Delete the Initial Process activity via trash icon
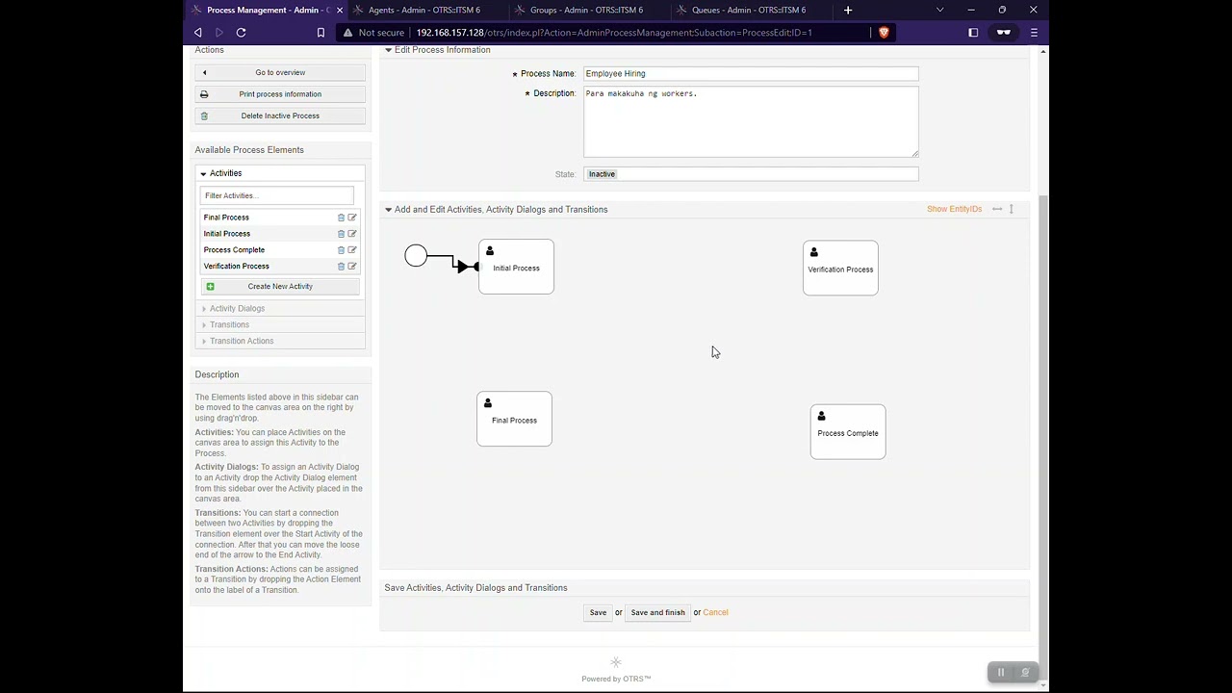Screen dimensions: 1232x693 [341, 234]
